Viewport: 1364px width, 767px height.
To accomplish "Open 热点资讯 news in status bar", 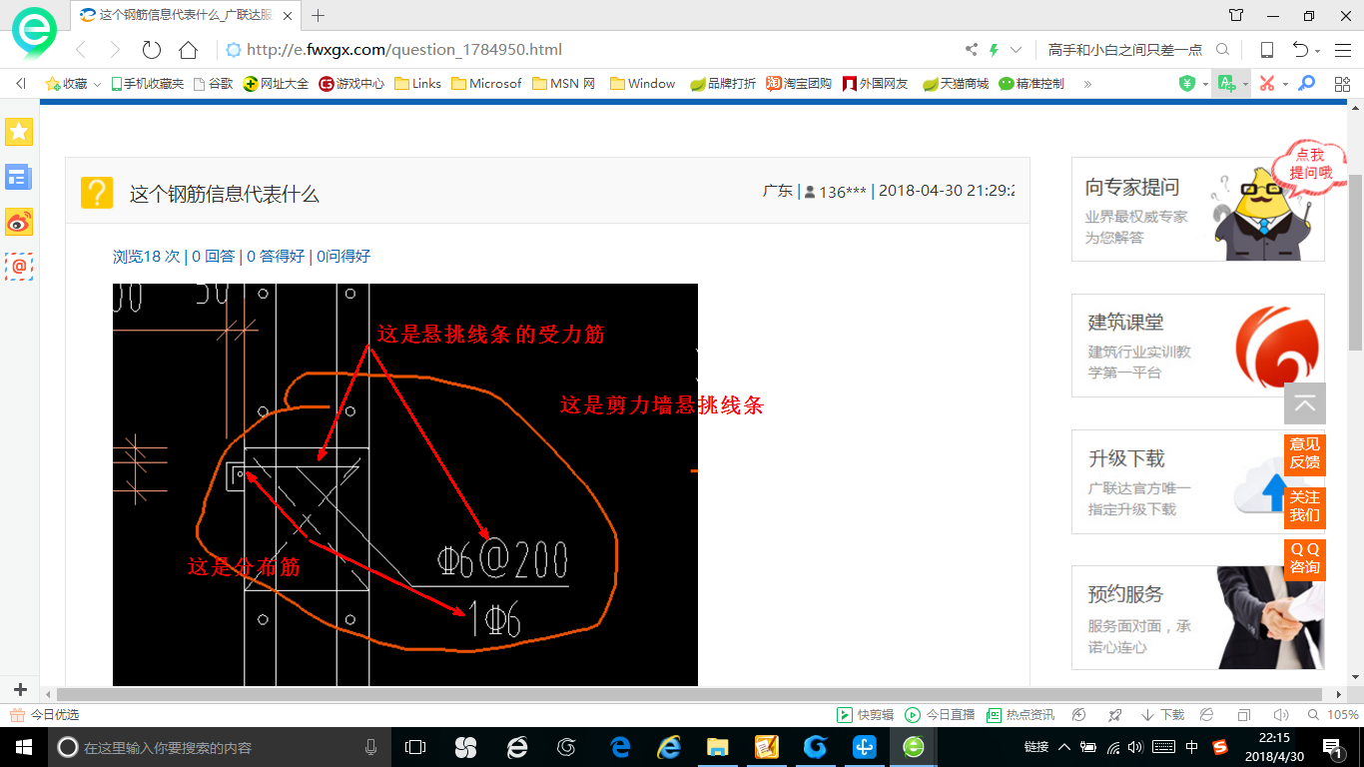I will click(1021, 715).
